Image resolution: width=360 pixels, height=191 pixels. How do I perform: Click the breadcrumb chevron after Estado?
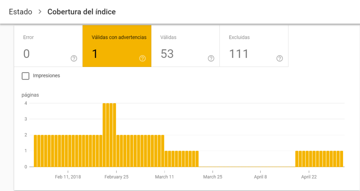click(x=40, y=12)
